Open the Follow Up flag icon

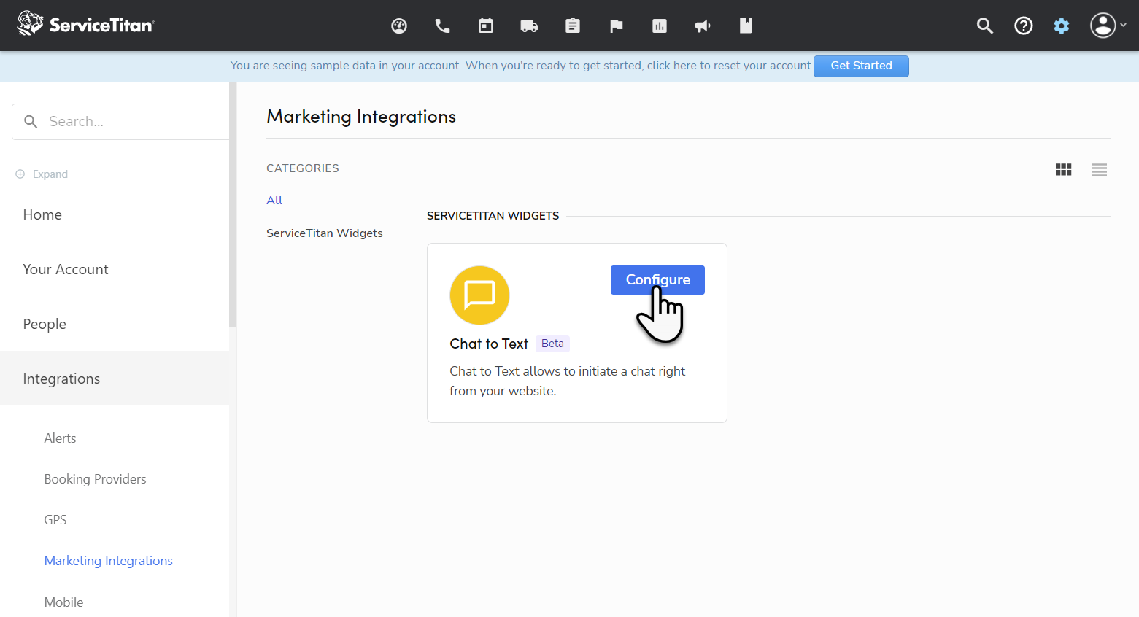(x=617, y=26)
